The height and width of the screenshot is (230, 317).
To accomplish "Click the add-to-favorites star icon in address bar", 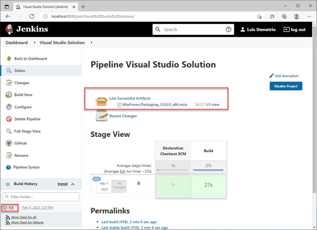I will pyautogui.click(x=259, y=17).
